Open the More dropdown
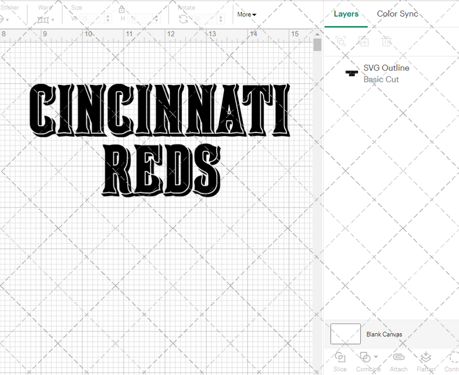Image resolution: width=459 pixels, height=375 pixels. [246, 14]
